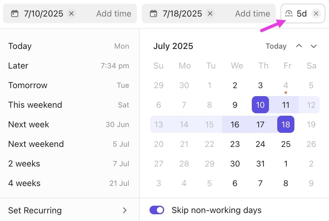The height and width of the screenshot is (221, 329).
Task: Add time to the start date
Action: (x=114, y=14)
